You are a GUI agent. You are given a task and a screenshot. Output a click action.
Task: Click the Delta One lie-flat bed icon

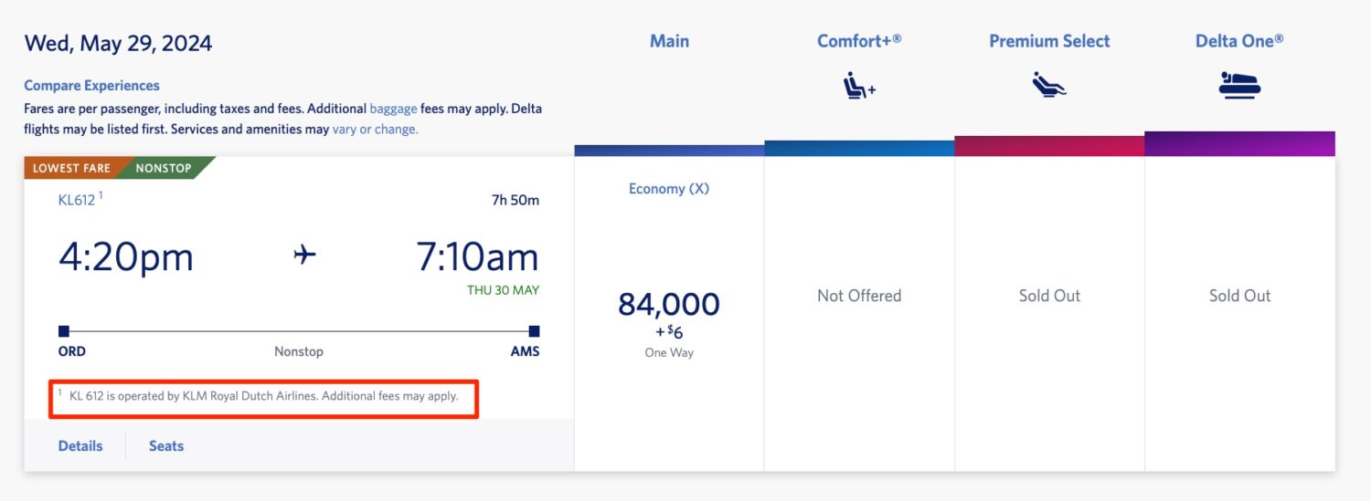point(1239,85)
